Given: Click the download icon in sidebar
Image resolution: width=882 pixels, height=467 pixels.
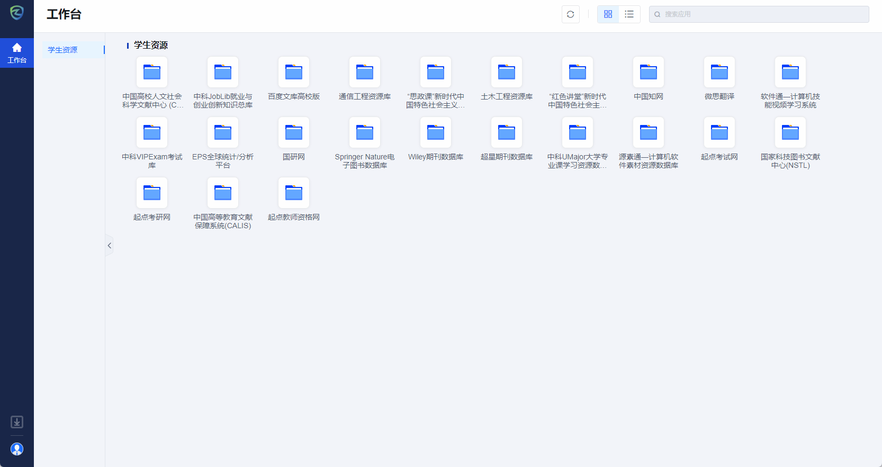Looking at the screenshot, I should click(17, 422).
